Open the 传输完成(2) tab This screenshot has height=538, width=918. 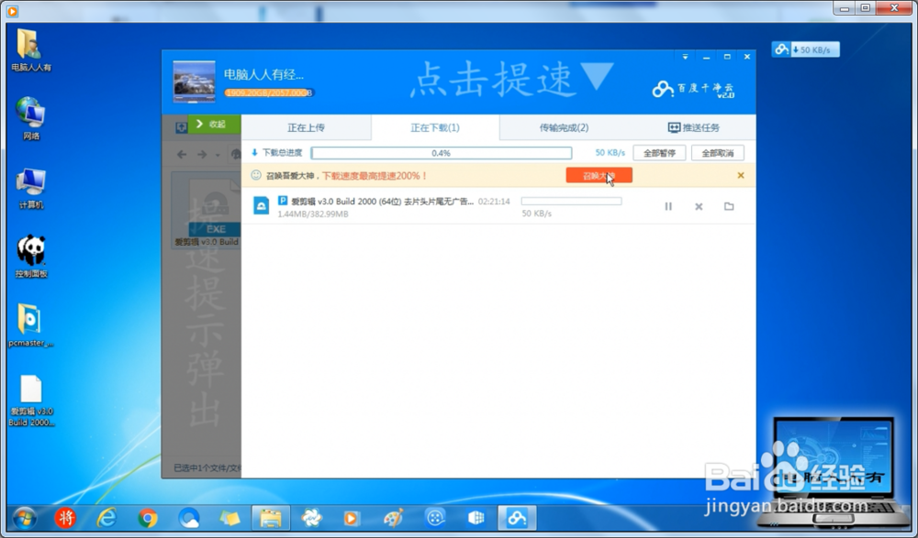[x=564, y=127]
